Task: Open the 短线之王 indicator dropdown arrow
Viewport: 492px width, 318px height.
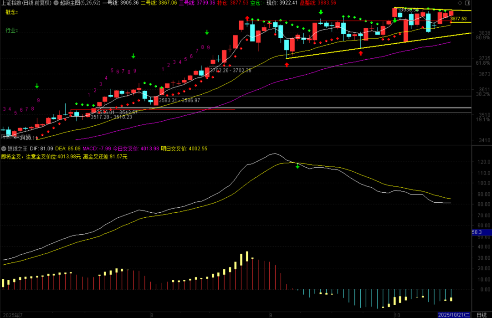Action: coord(4,149)
